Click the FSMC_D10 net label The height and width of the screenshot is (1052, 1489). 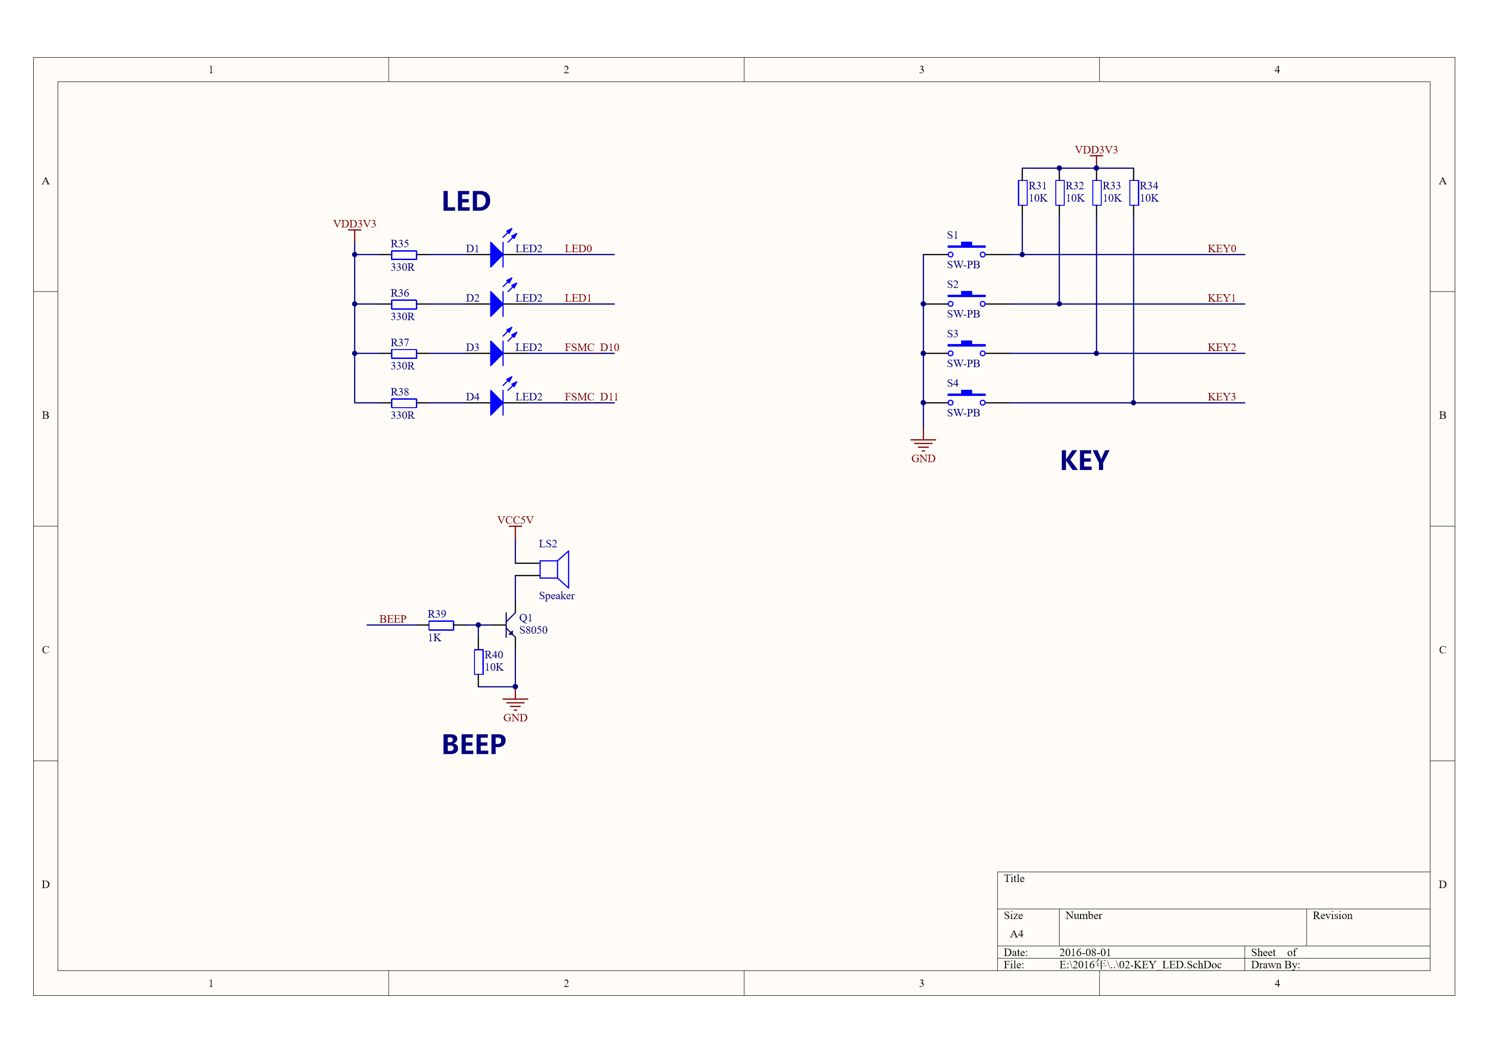[x=592, y=347]
